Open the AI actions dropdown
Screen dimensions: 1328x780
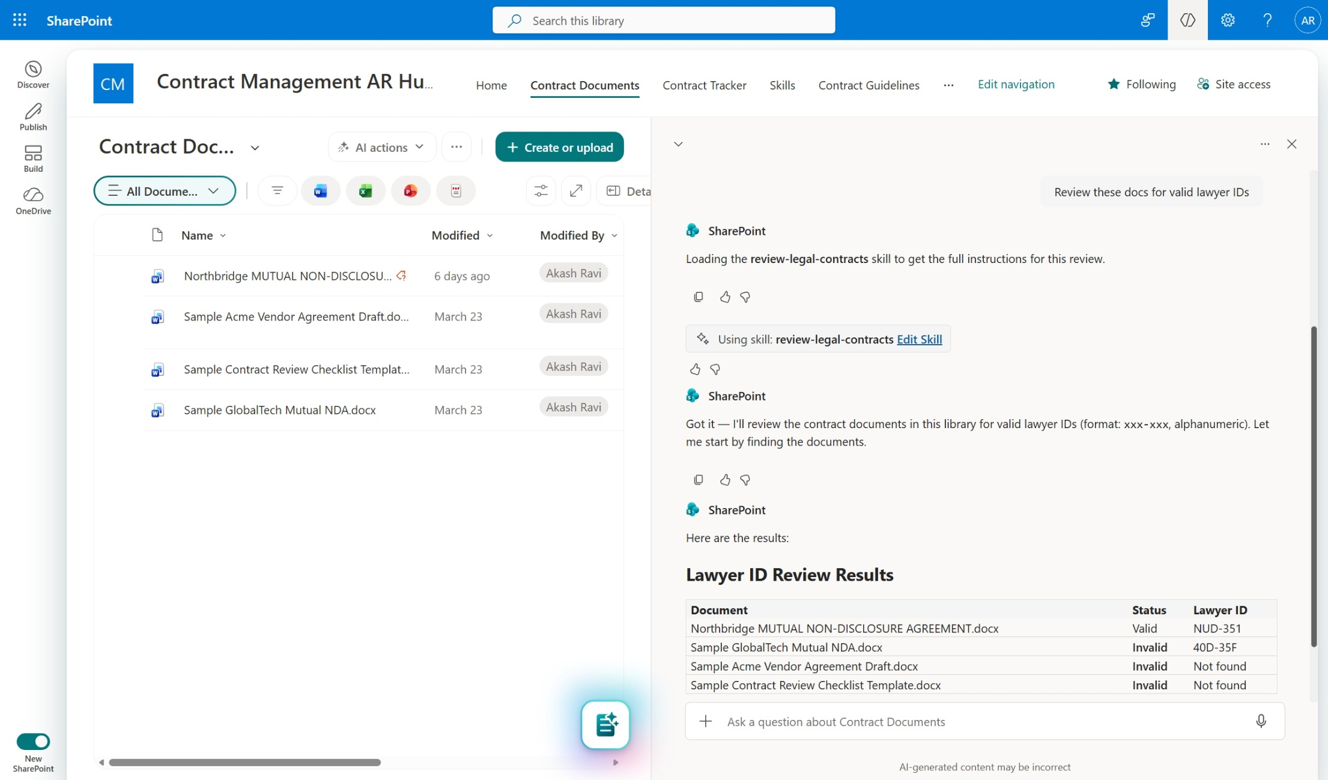(381, 147)
